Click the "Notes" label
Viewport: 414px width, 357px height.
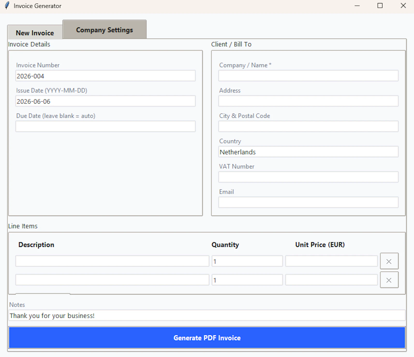point(17,305)
